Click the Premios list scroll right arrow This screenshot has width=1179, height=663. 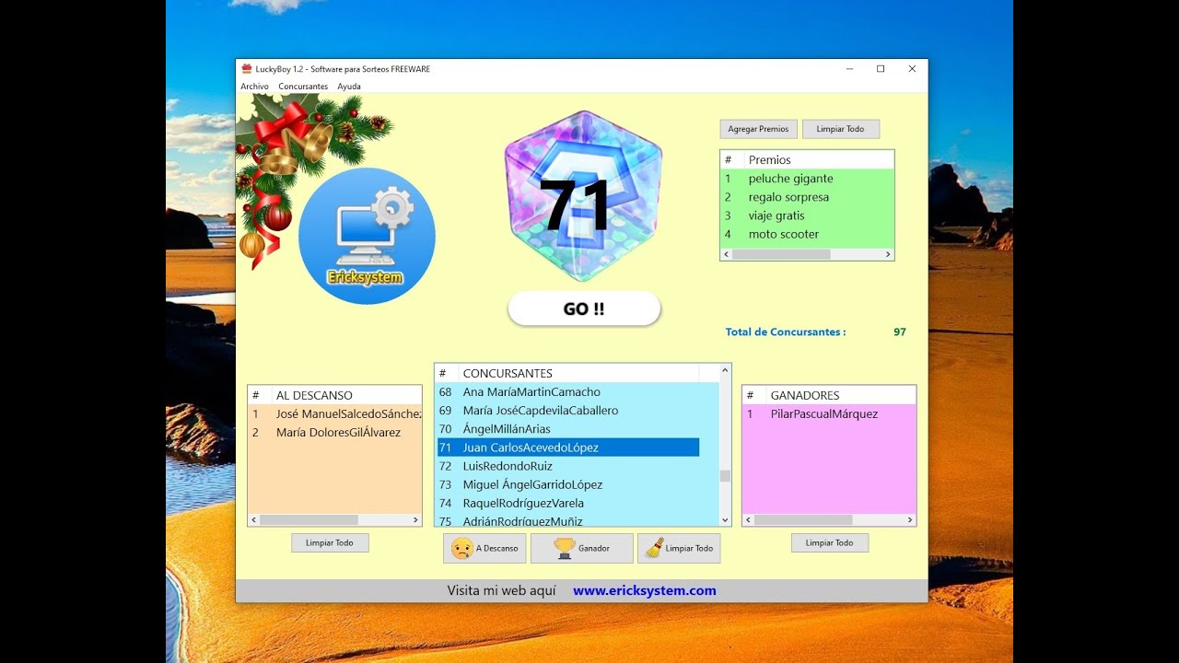pos(888,254)
